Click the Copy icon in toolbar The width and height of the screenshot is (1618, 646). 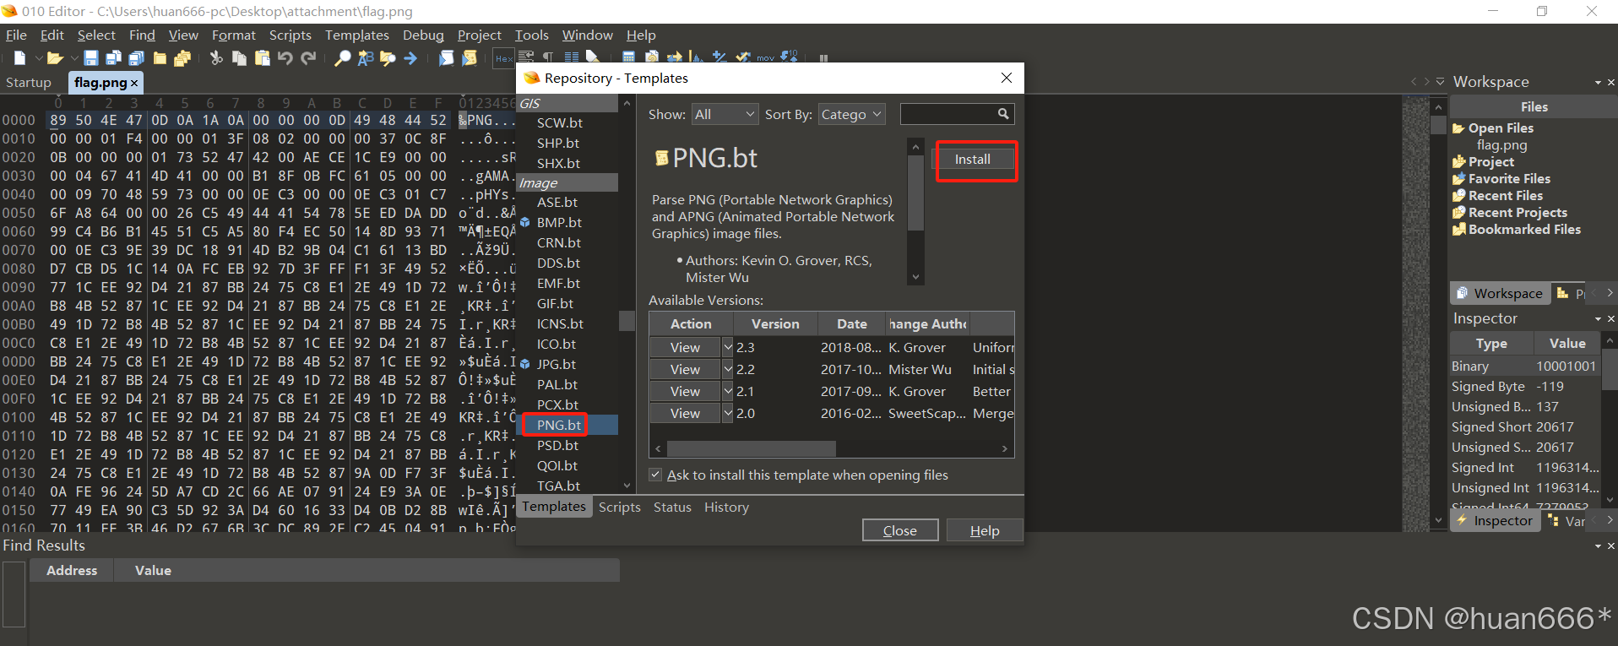point(239,57)
